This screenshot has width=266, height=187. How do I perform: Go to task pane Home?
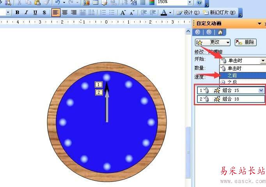[220, 32]
